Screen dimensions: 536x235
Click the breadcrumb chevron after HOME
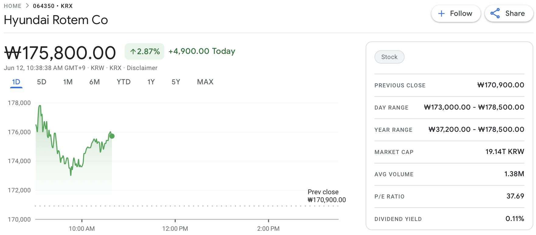pyautogui.click(x=27, y=6)
